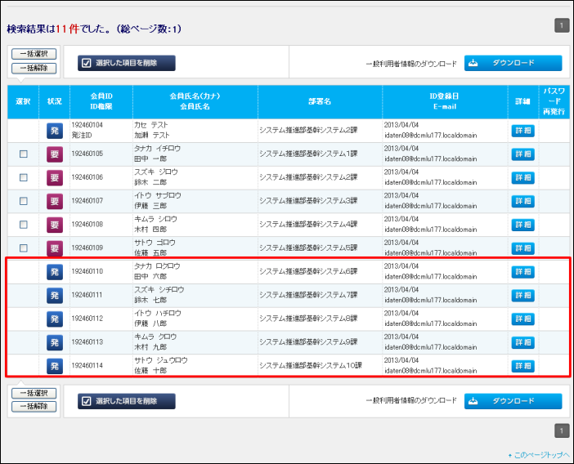Go to page 1 in top pagination
The width and height of the screenshot is (574, 464).
click(561, 26)
